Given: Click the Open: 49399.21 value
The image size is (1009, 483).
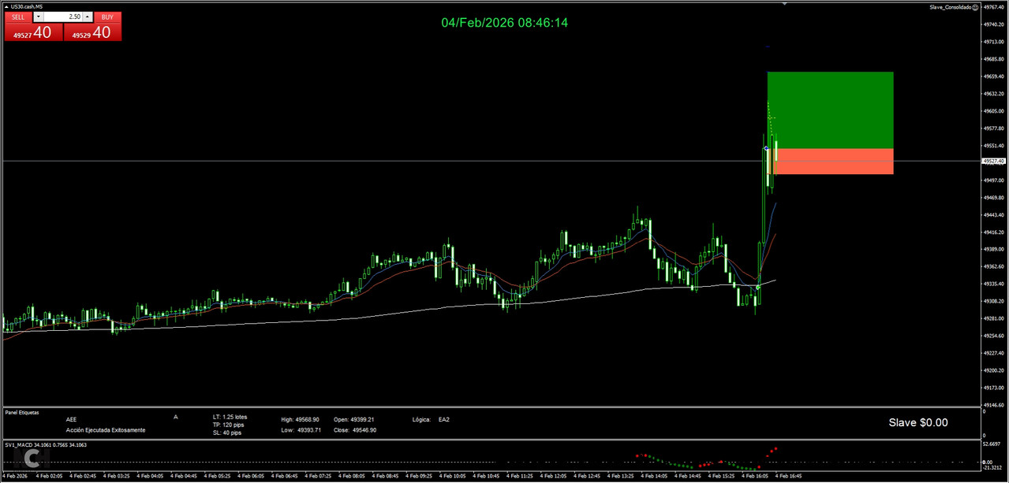Looking at the screenshot, I should coord(353,420).
